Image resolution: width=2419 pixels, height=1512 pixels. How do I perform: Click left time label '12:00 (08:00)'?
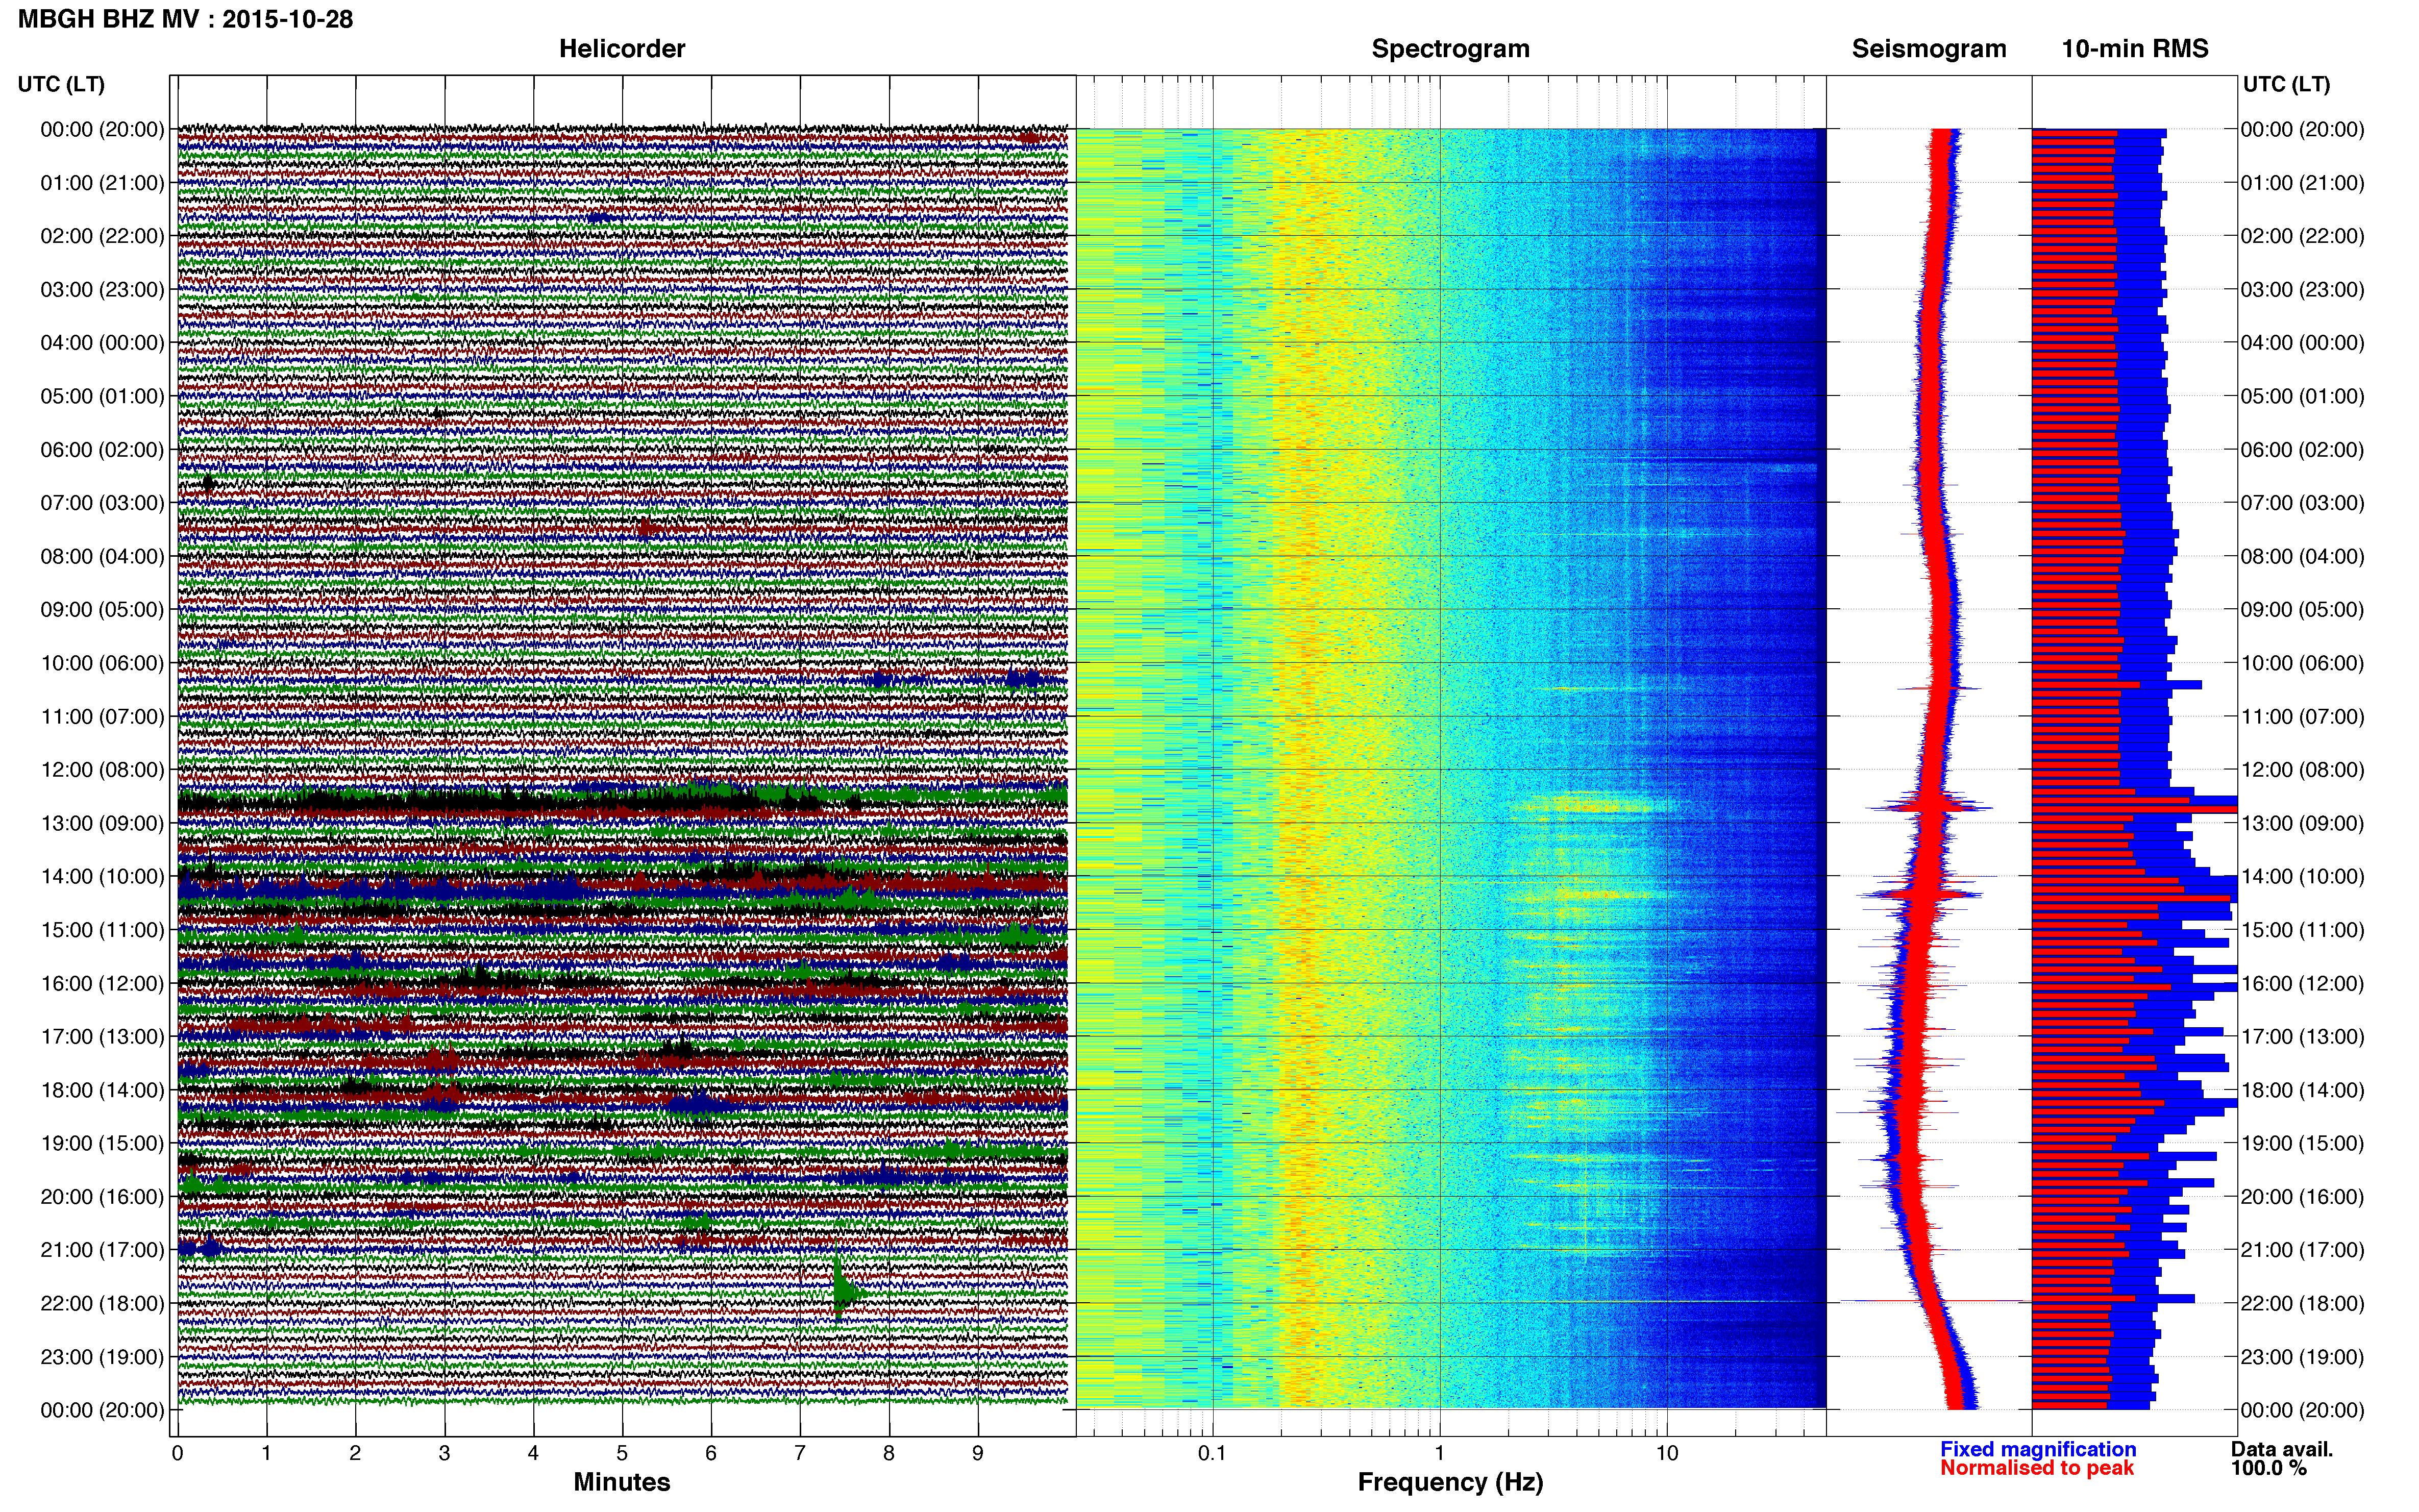(x=102, y=770)
